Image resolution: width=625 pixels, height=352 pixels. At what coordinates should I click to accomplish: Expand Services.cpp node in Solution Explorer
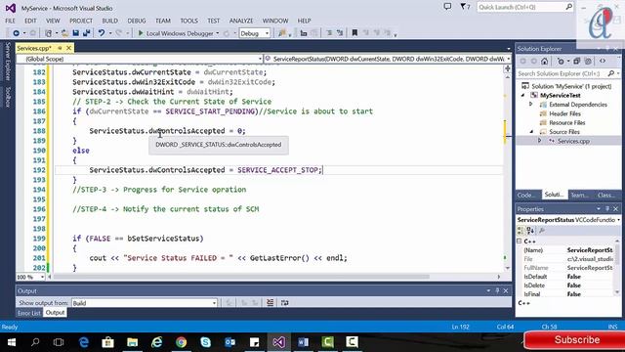tap(540, 141)
